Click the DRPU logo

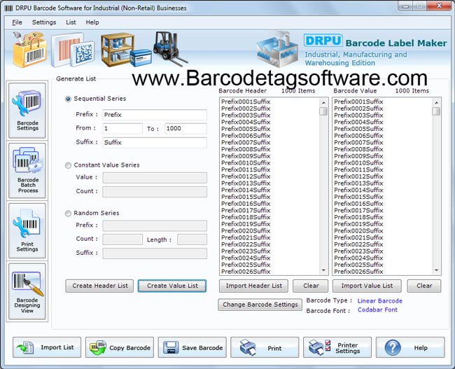[323, 41]
